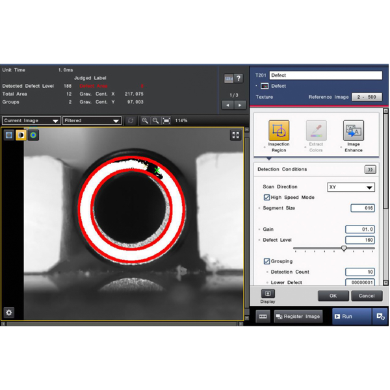This screenshot has width=390, height=390.
Task: Open the Current Image dropdown
Action: (31, 121)
